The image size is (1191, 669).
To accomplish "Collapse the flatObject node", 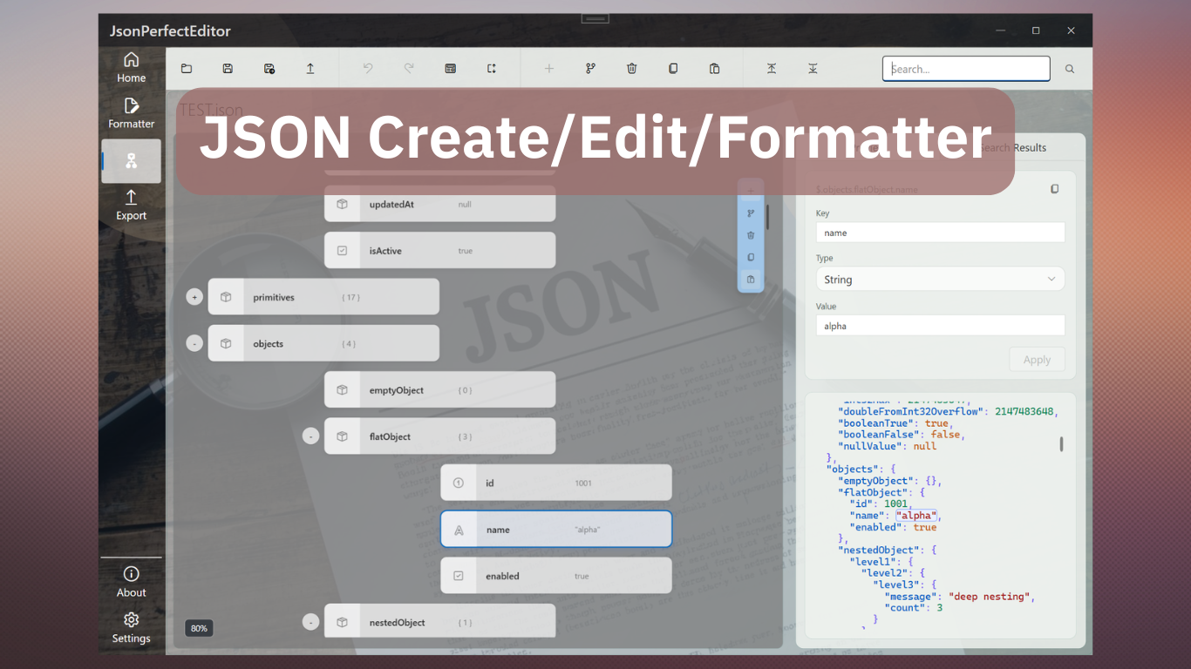I will click(x=310, y=436).
